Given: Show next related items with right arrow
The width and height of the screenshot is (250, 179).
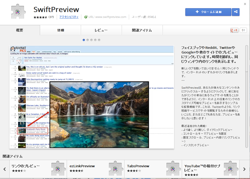Looking at the screenshot, I should tap(244, 169).
